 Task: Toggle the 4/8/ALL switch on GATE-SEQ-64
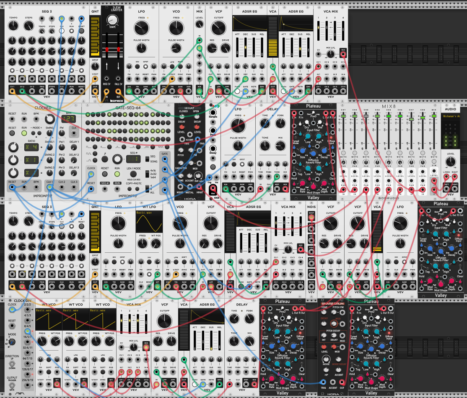point(147,189)
